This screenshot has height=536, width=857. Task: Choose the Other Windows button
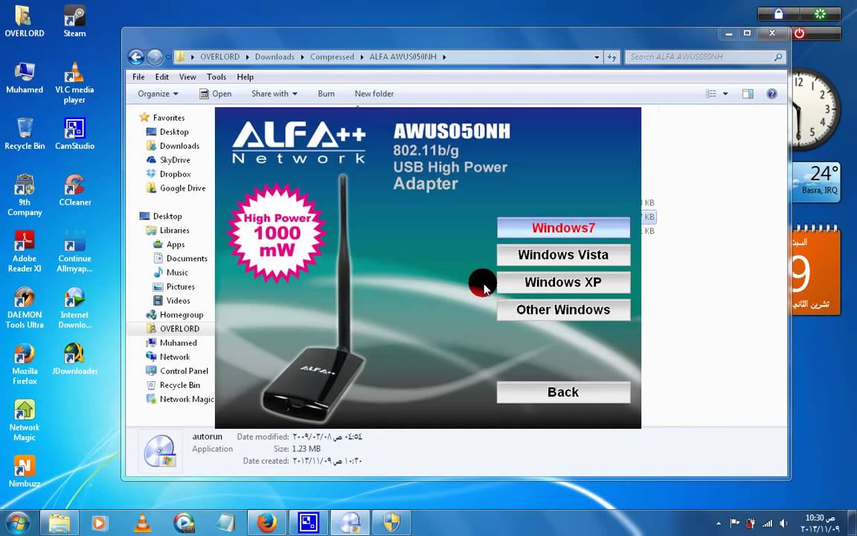[x=563, y=310]
